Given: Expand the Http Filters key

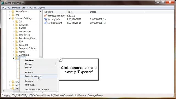Looking at the screenshot, I should click(13, 35).
